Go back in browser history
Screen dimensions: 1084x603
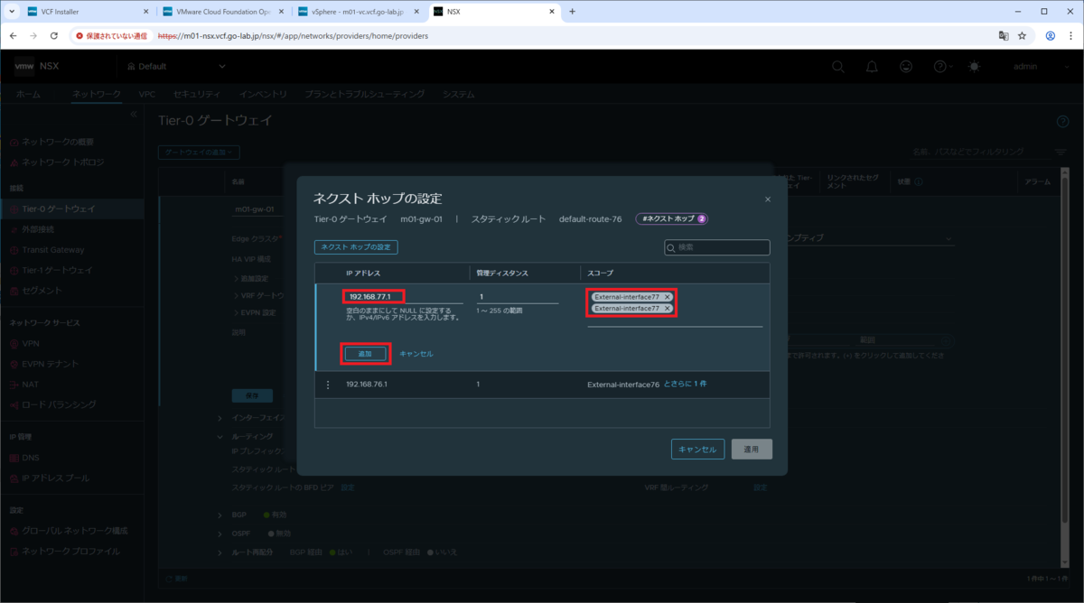pyautogui.click(x=13, y=36)
